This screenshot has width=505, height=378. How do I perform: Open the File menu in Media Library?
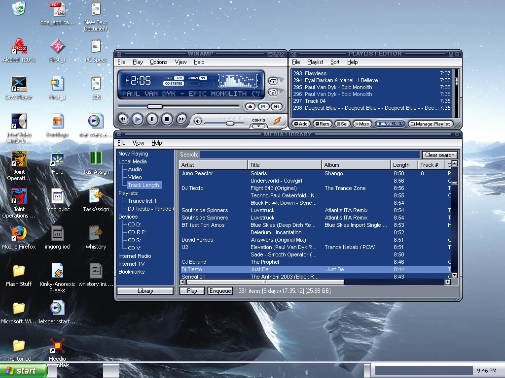pos(121,143)
